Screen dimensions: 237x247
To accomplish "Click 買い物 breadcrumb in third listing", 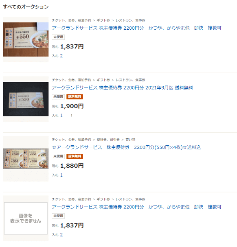I will pos(130,140).
